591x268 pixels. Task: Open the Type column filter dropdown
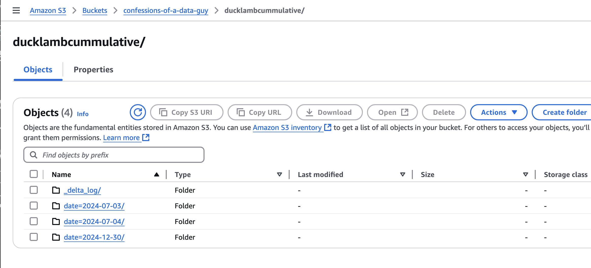click(279, 174)
